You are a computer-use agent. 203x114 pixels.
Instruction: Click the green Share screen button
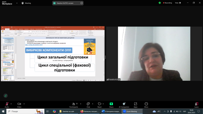(x=111, y=104)
